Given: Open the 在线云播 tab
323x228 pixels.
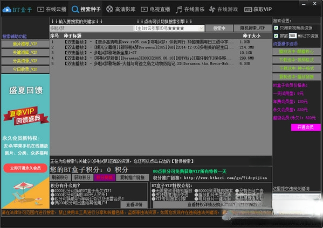Looking at the screenshot, I should click(52, 9).
